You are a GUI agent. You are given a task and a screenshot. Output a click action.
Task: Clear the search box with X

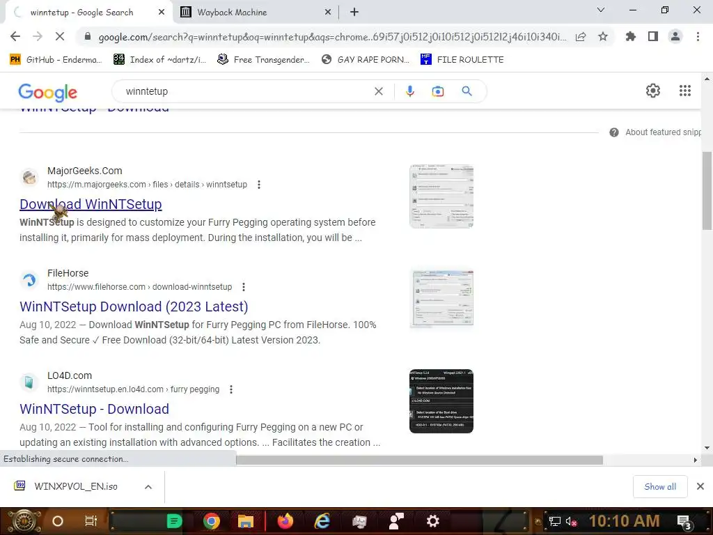378,91
